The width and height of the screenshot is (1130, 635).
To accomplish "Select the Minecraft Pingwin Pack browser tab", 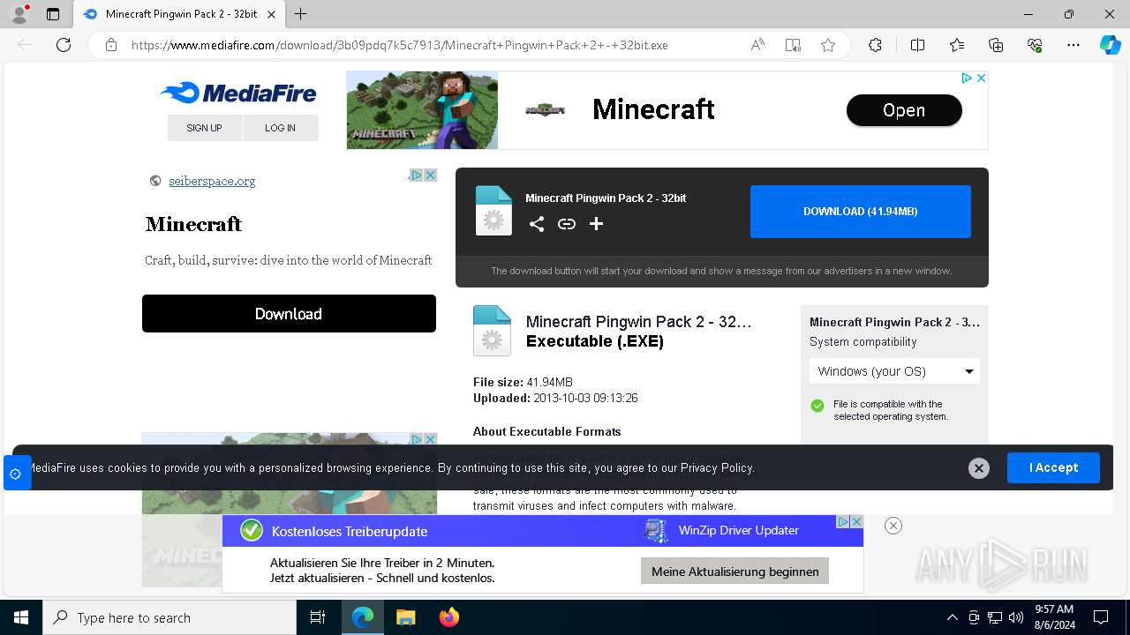I will [180, 14].
